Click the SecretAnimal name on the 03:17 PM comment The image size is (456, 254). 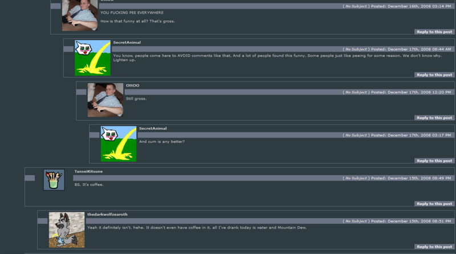coord(153,129)
